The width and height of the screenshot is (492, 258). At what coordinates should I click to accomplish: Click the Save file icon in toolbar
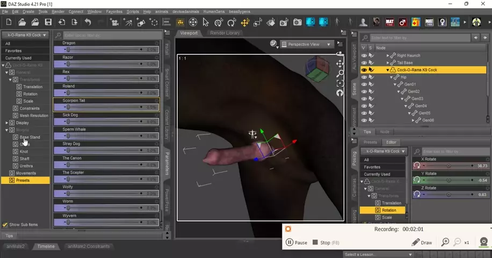click(48, 22)
